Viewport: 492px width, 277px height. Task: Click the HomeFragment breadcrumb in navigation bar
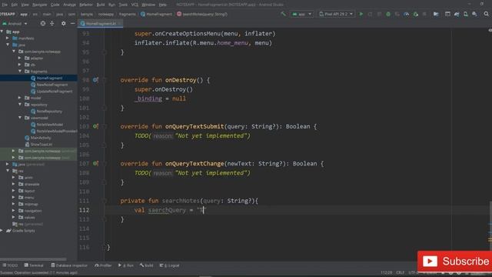(x=157, y=14)
